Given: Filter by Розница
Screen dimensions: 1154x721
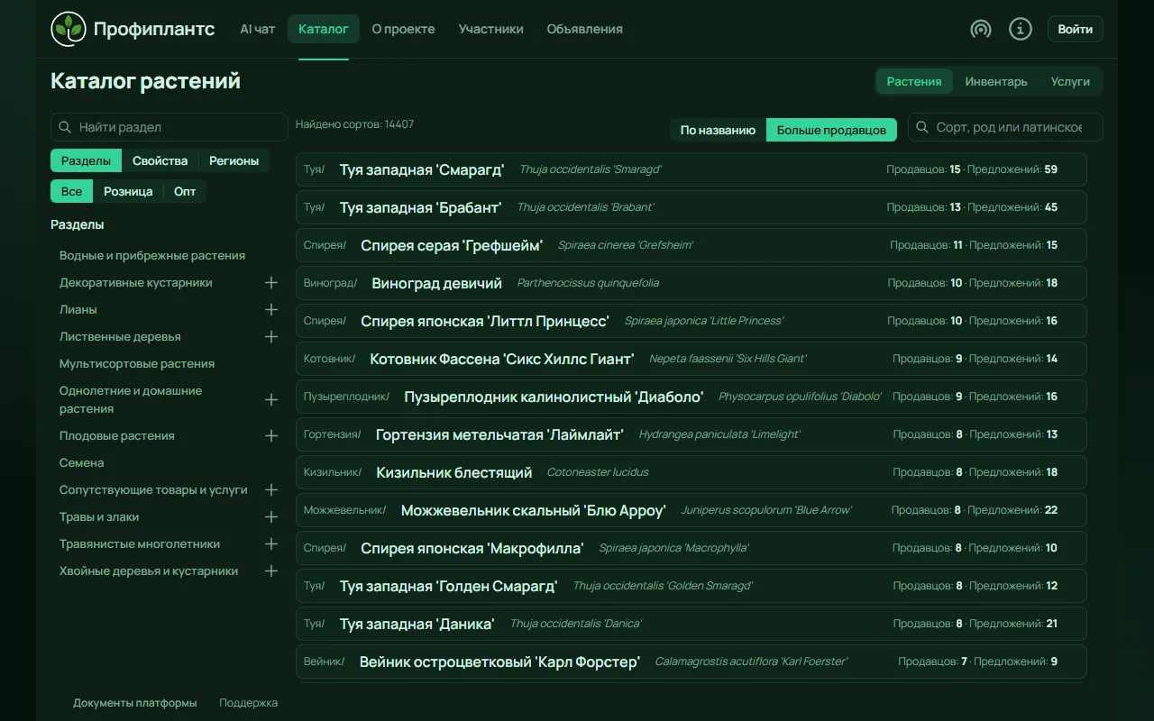Looking at the screenshot, I should click(x=128, y=191).
